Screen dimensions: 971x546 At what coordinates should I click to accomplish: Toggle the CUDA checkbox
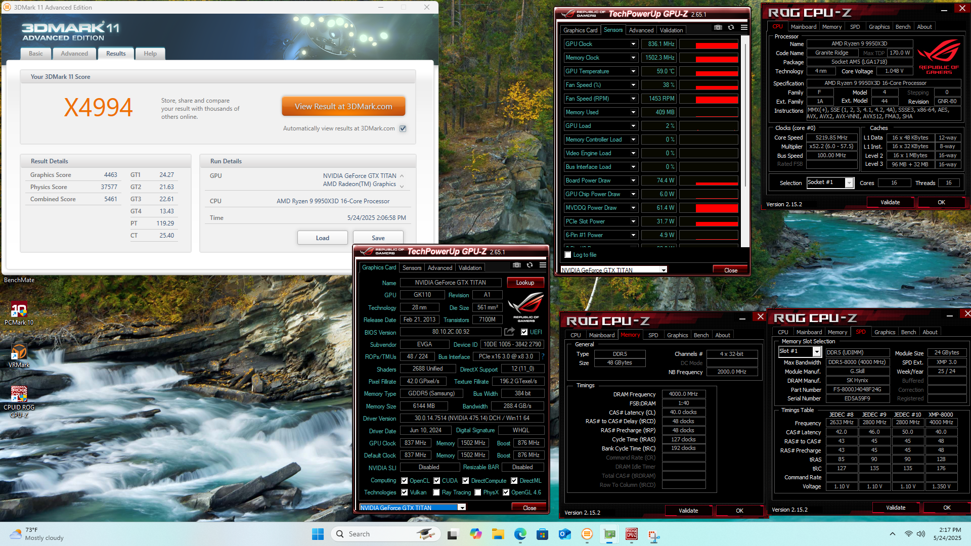point(437,481)
